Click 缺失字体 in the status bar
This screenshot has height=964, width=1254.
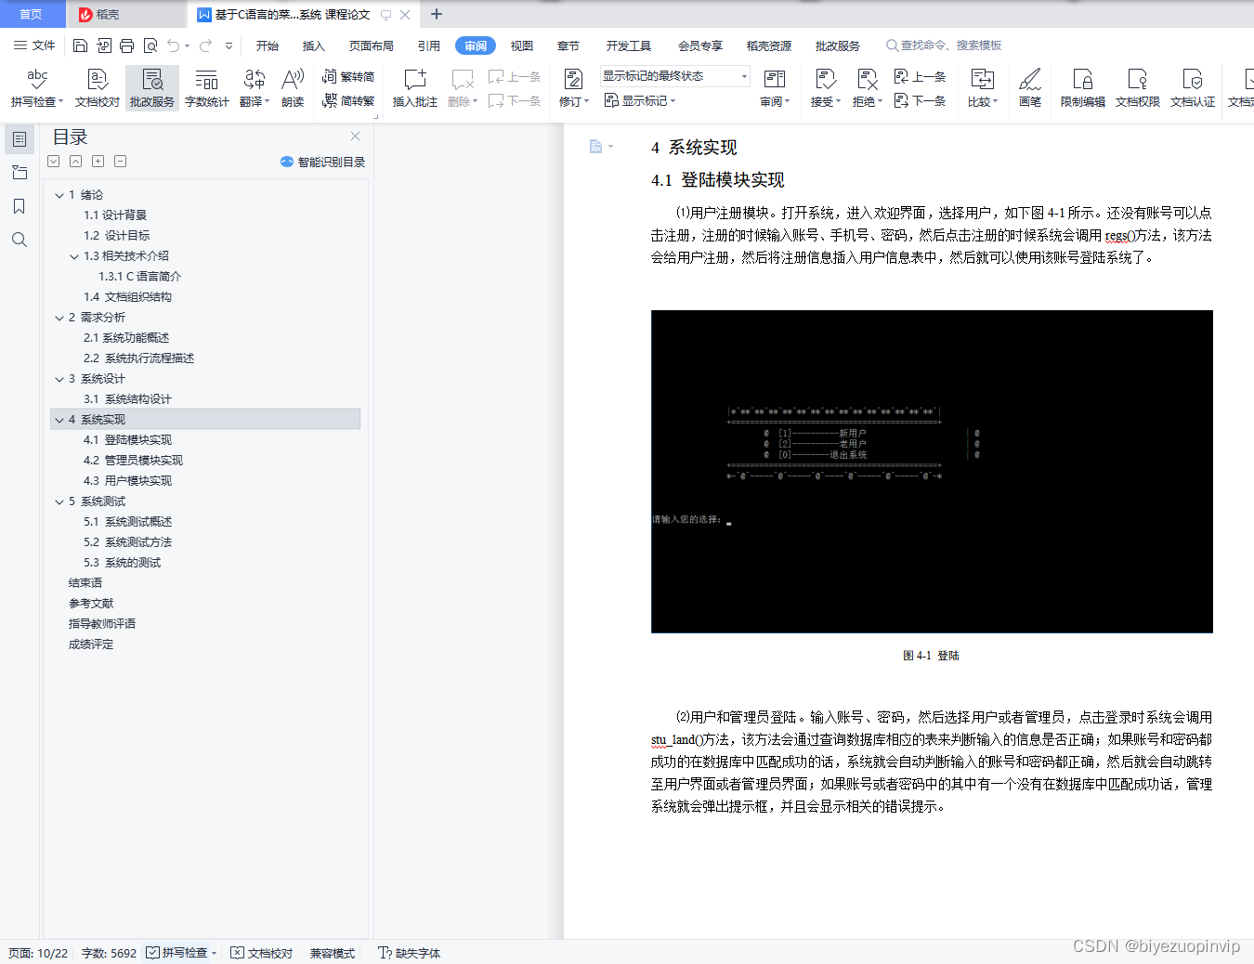click(409, 953)
